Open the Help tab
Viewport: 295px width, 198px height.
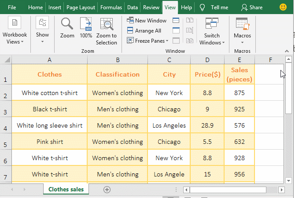186,7
